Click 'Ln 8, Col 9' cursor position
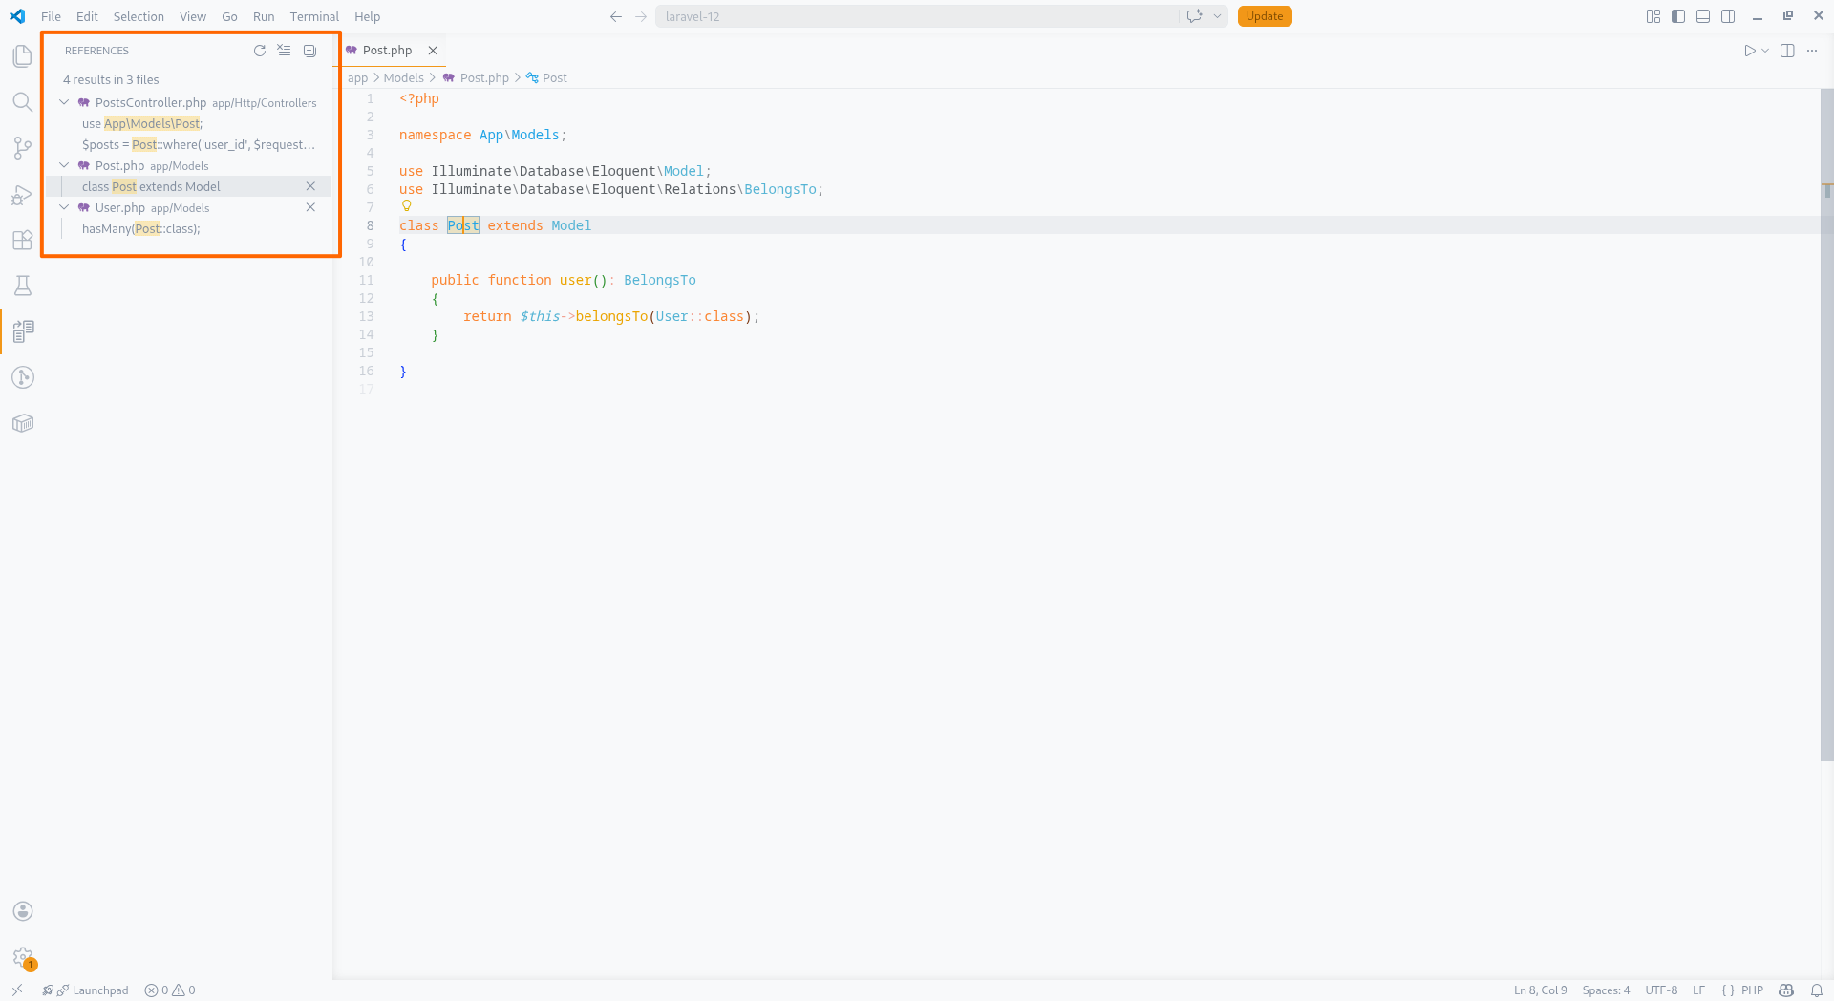Viewport: 1834px width, 1001px height. (1540, 990)
